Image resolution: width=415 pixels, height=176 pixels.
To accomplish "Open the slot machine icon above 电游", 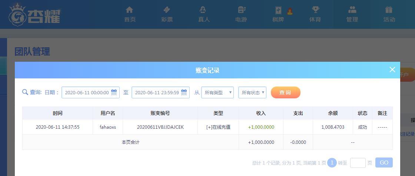I will pos(241,10).
